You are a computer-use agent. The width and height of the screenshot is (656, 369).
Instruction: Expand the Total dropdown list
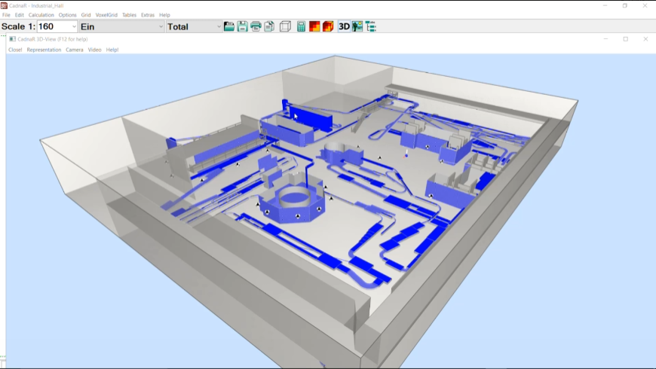[x=219, y=26]
